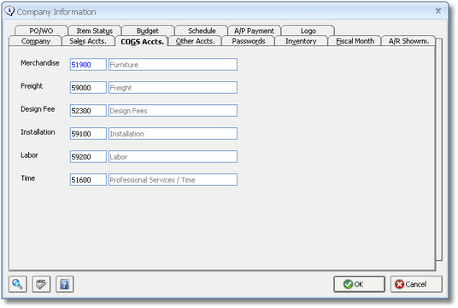Screen dimensions: 458x308
Task: Open the A/P Payment tab
Action: [254, 31]
